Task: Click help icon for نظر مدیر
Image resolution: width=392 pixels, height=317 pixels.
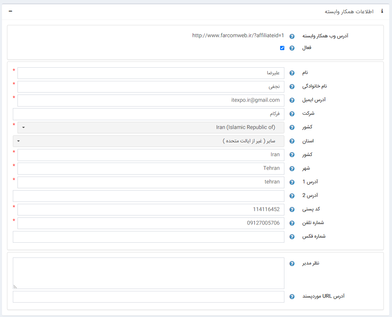Action: 292,264
